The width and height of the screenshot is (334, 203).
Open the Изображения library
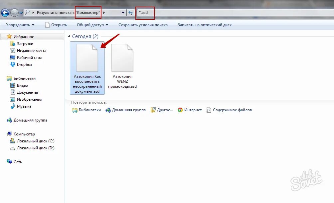click(x=29, y=99)
